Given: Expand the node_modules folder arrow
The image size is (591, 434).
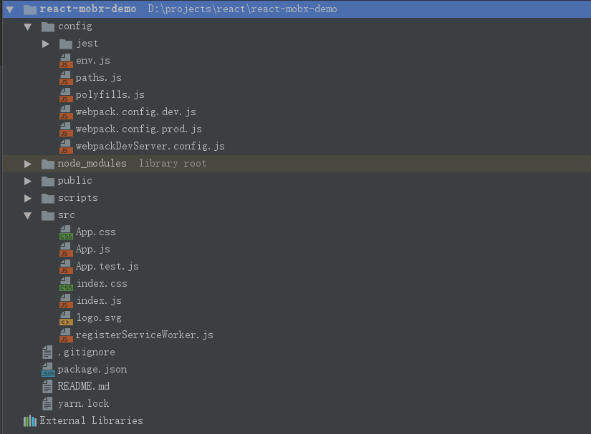Looking at the screenshot, I should [27, 164].
